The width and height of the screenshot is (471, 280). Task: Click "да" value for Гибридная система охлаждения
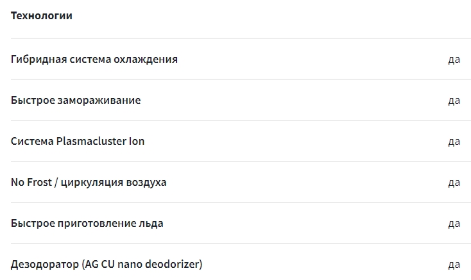point(454,60)
